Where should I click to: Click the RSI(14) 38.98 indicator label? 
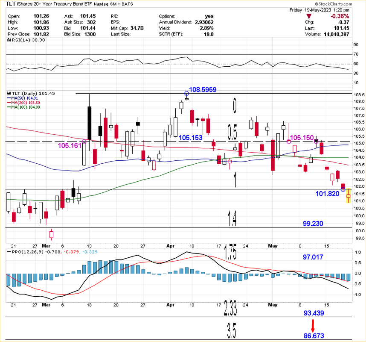pyautogui.click(x=29, y=40)
